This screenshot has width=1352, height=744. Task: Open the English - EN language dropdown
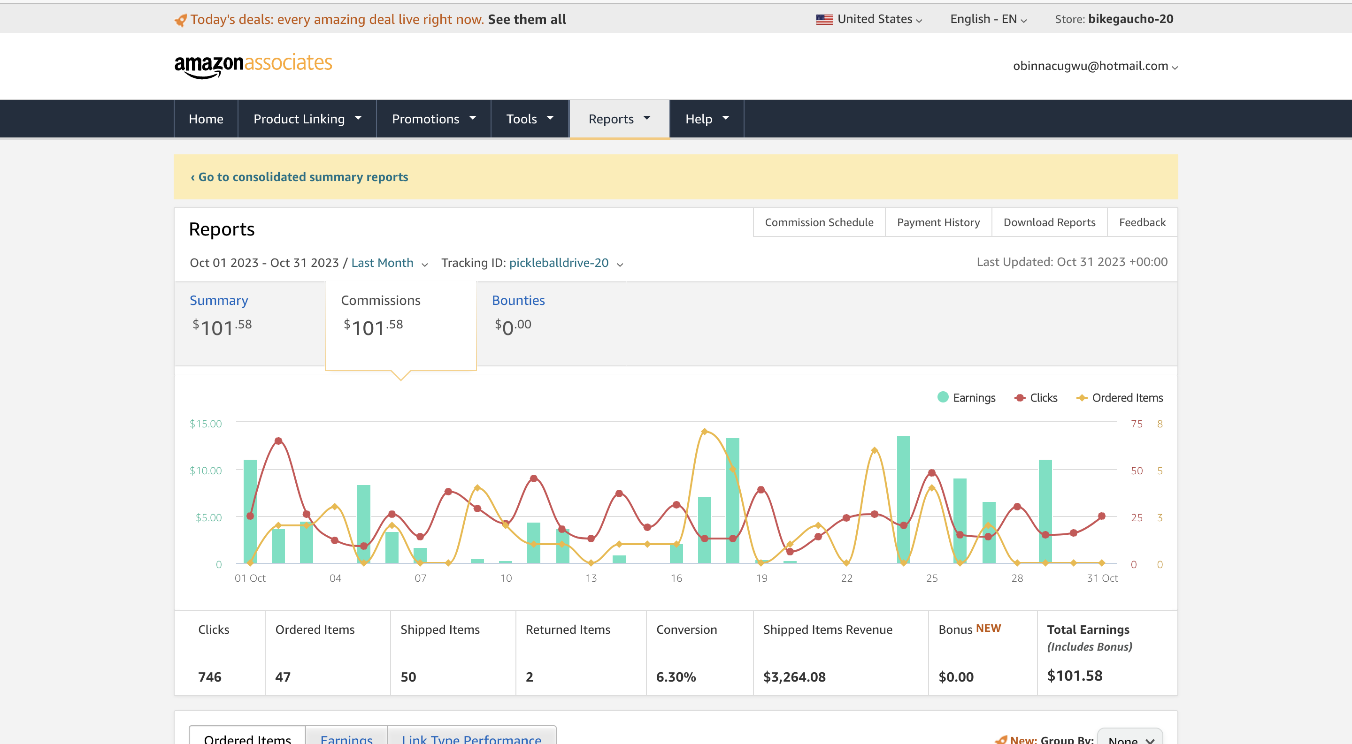tap(988, 19)
